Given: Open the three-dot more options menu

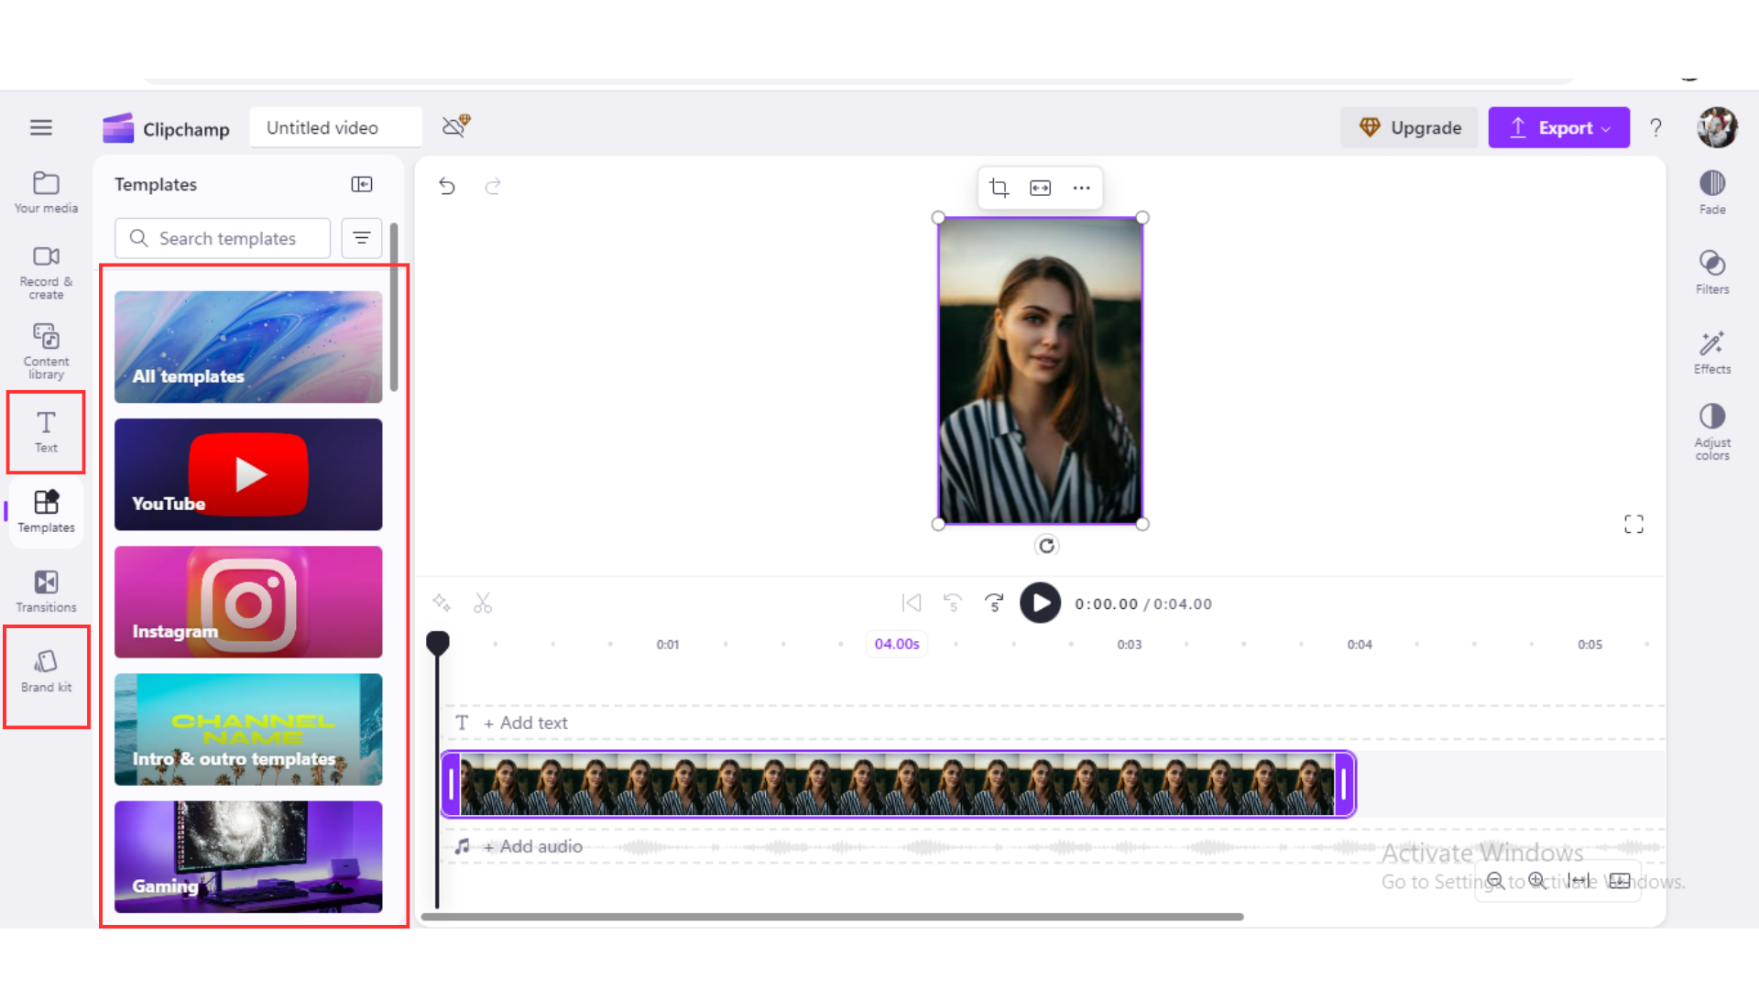Looking at the screenshot, I should (x=1081, y=188).
